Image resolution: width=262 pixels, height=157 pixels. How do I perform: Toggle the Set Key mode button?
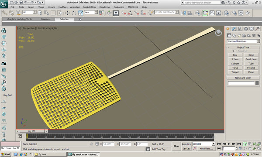(x=186, y=148)
